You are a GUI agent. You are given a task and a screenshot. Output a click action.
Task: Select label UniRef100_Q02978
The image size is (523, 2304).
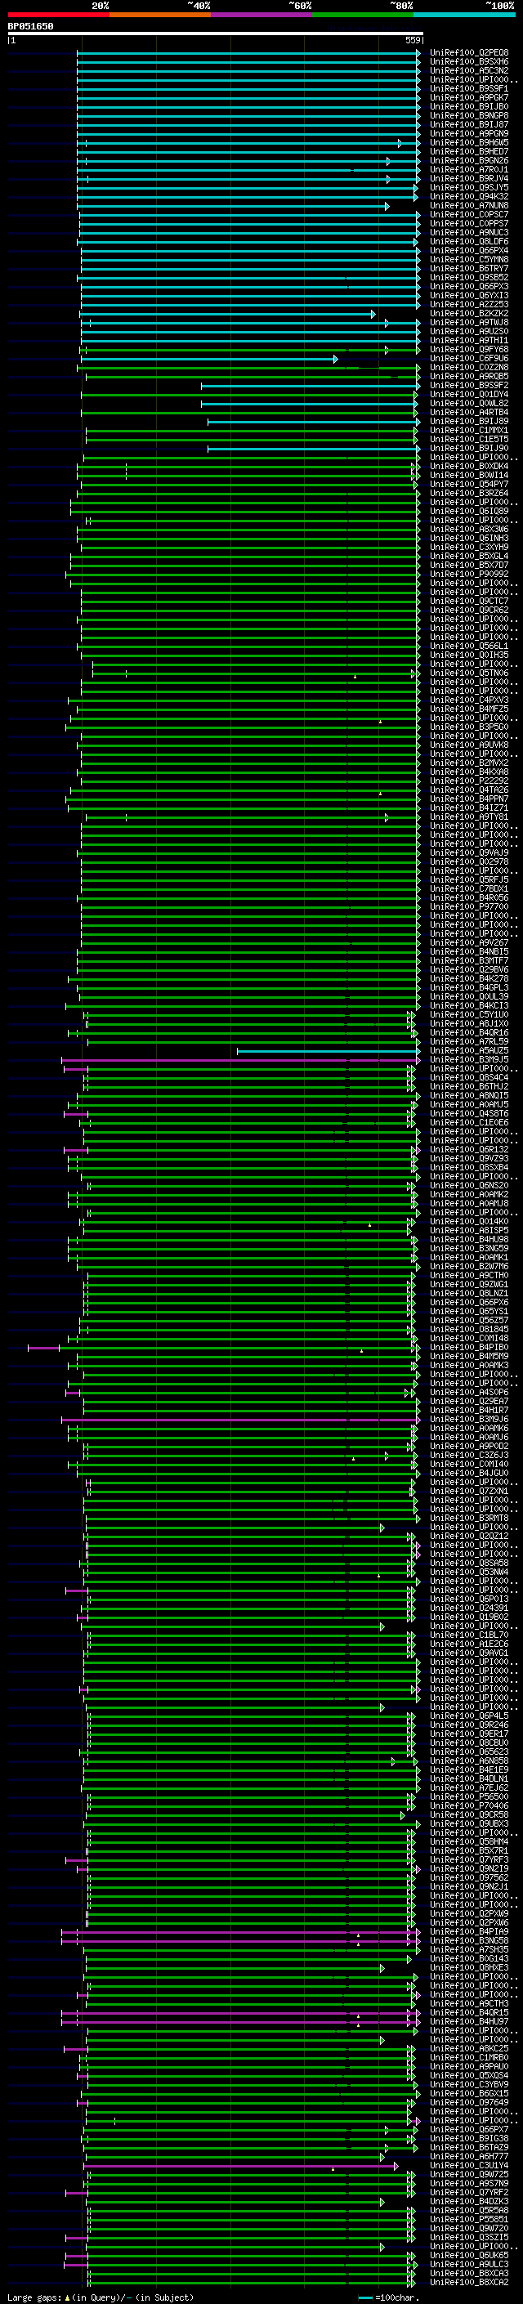pos(469,862)
